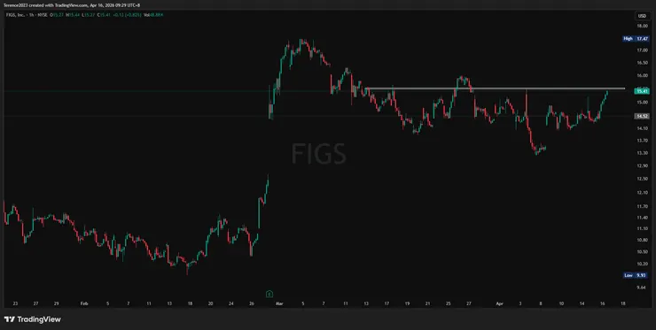Click the 'Apr' date axis label
The width and height of the screenshot is (656, 330).
tap(499, 303)
